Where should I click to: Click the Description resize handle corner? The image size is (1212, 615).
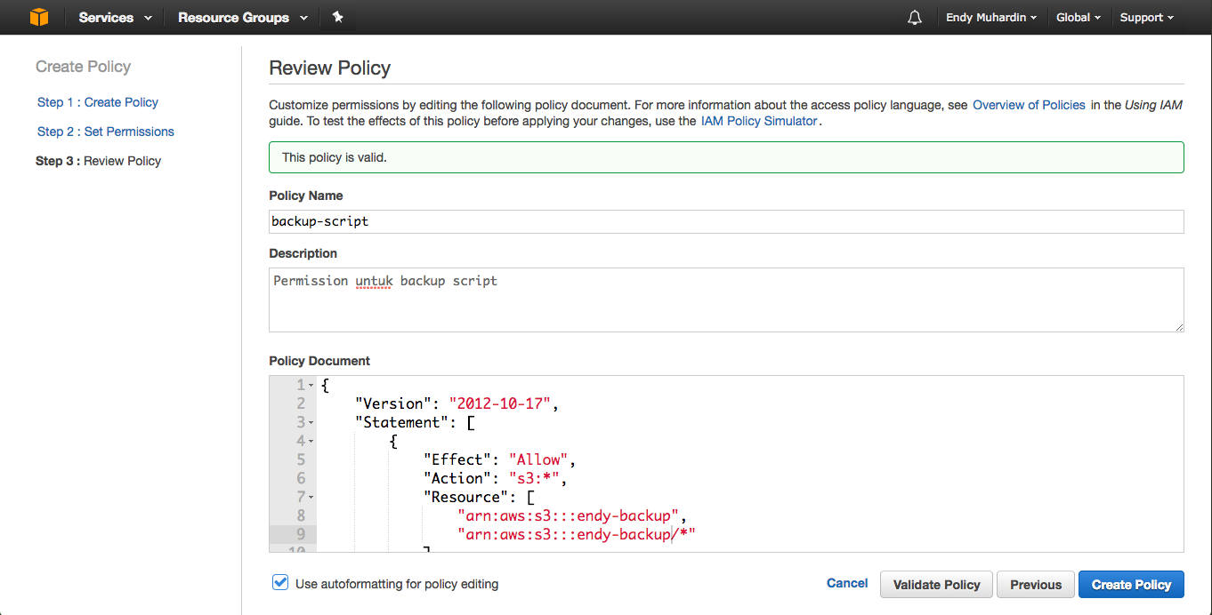tap(1179, 327)
